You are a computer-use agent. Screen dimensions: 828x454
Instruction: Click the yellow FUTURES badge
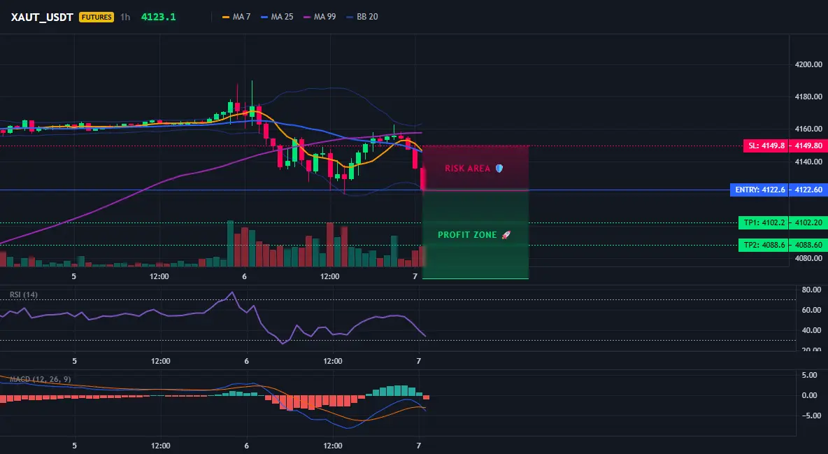coord(96,17)
